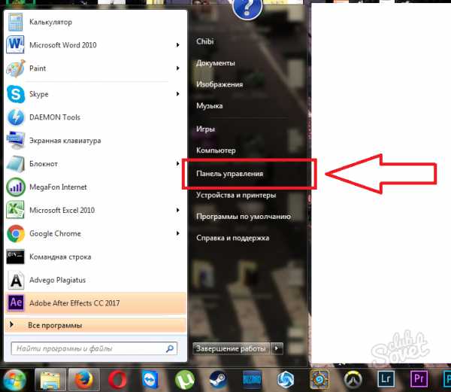
Task: Open Панель управления
Action: tap(229, 174)
